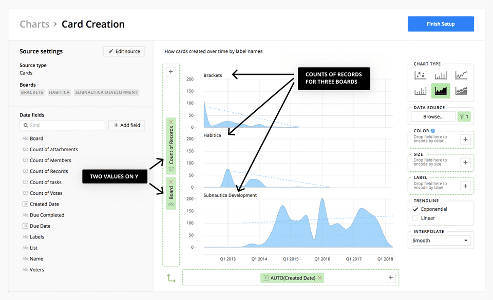
Task: Add a field to Color encoding
Action: (465, 139)
